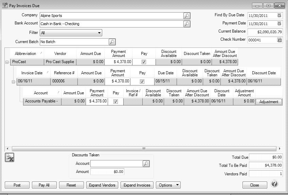Click the horizontal scrollbar thumb
Viewport: 288px width, 195px height.
(144, 149)
